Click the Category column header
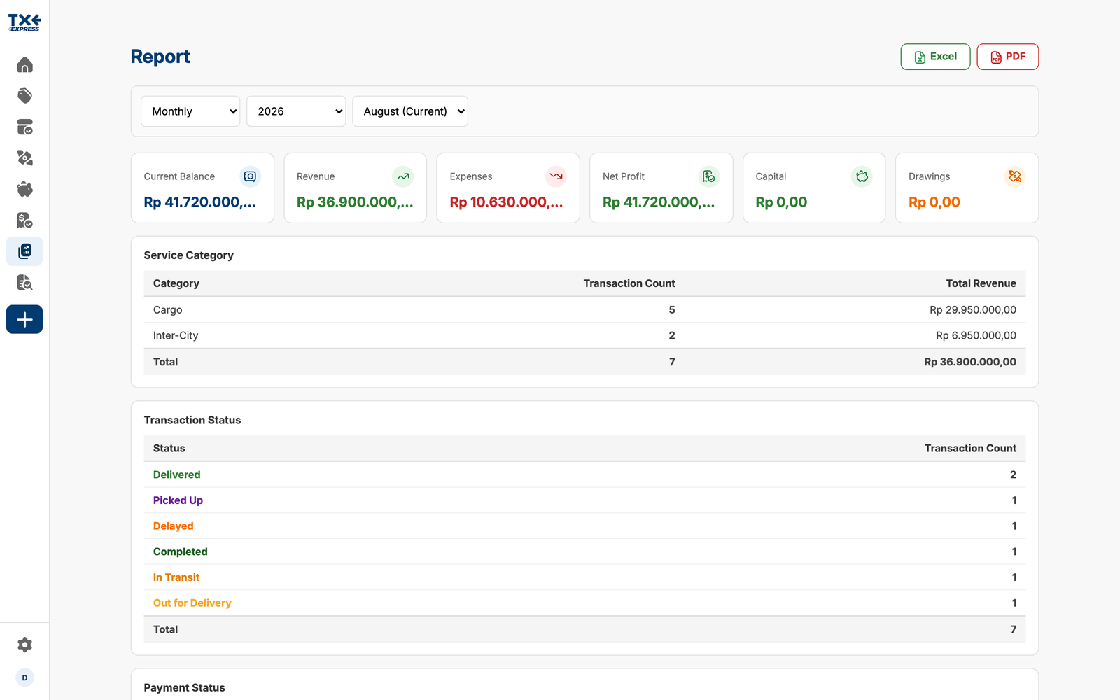1120x700 pixels. point(176,283)
